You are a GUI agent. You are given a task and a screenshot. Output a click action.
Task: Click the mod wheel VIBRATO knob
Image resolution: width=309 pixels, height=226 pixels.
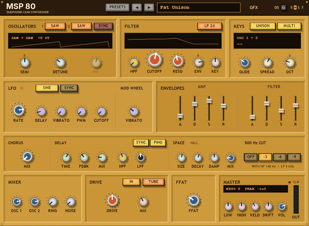pyautogui.click(x=134, y=111)
